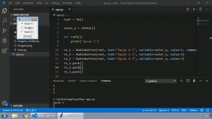Open the Search view in activity bar

coord(4,20)
